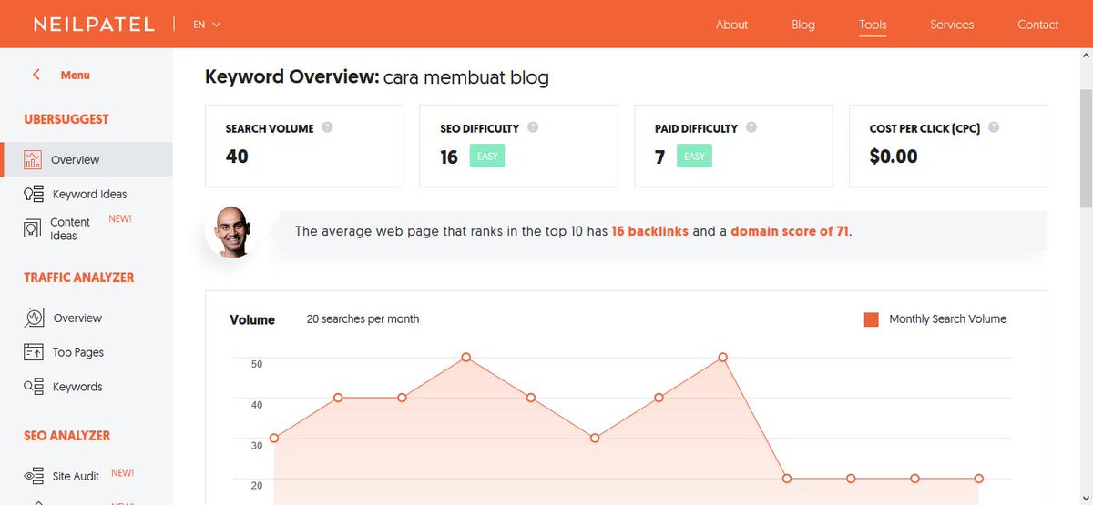This screenshot has height=505, width=1093.
Task: Click the Paid Difficulty value 7
Action: tap(659, 157)
